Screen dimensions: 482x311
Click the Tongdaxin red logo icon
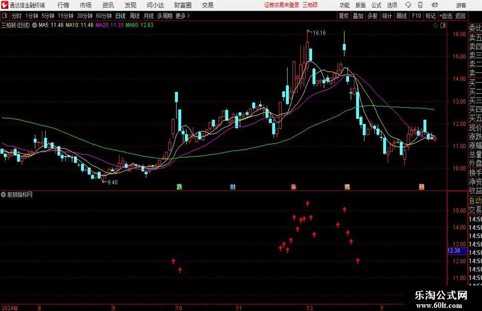tap(5, 5)
